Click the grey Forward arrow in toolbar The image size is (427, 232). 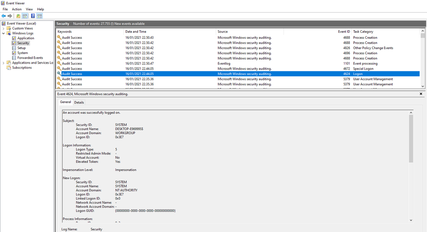(10, 16)
